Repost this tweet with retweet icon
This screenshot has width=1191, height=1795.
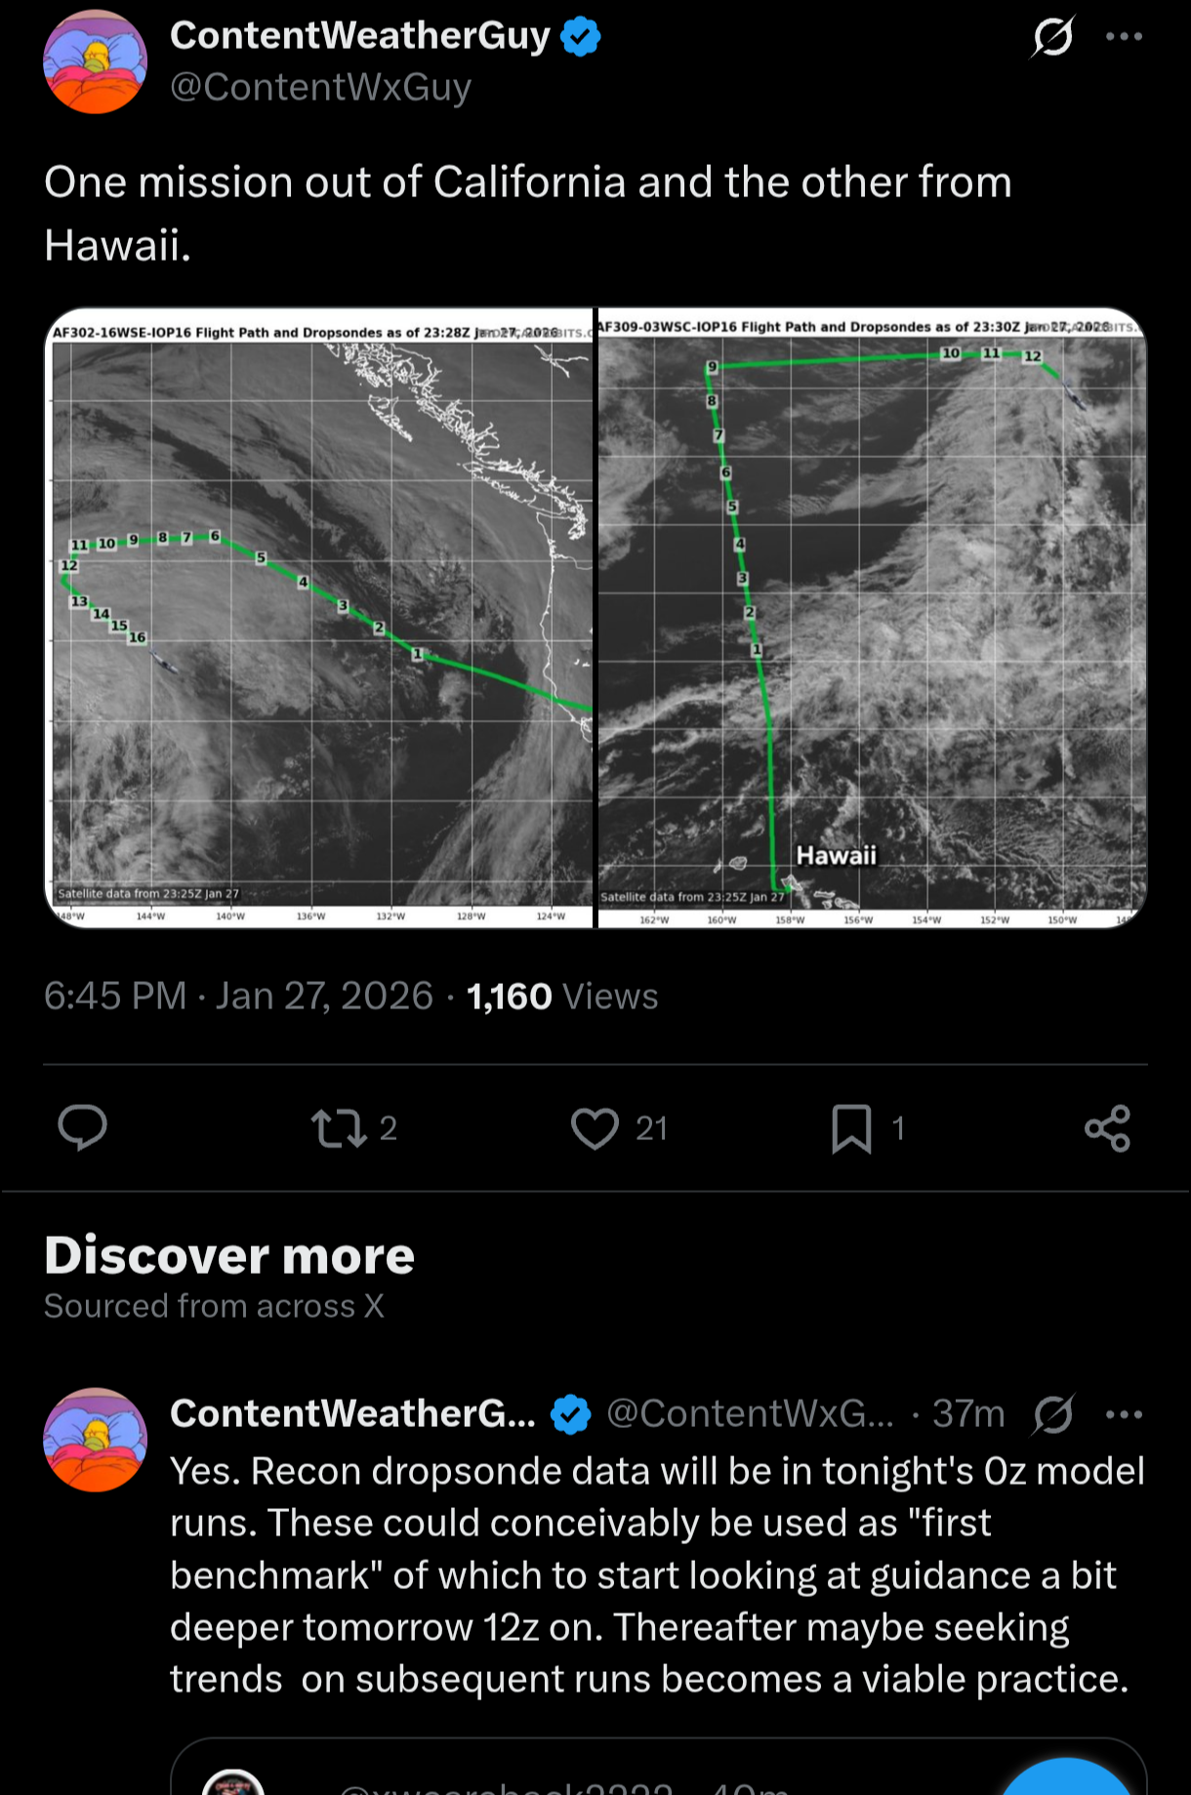tap(338, 1128)
